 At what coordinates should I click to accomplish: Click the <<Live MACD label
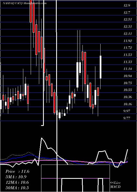pyautogui.click(x=115, y=185)
